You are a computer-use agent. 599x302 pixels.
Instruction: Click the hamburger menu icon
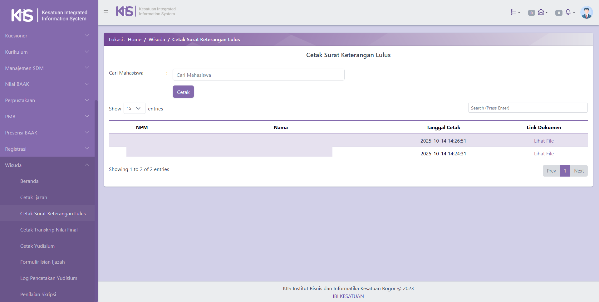coord(106,12)
